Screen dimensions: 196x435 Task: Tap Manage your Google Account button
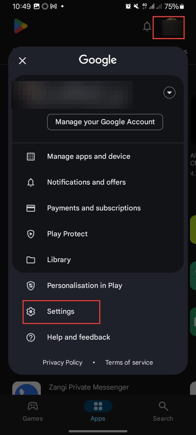(105, 122)
